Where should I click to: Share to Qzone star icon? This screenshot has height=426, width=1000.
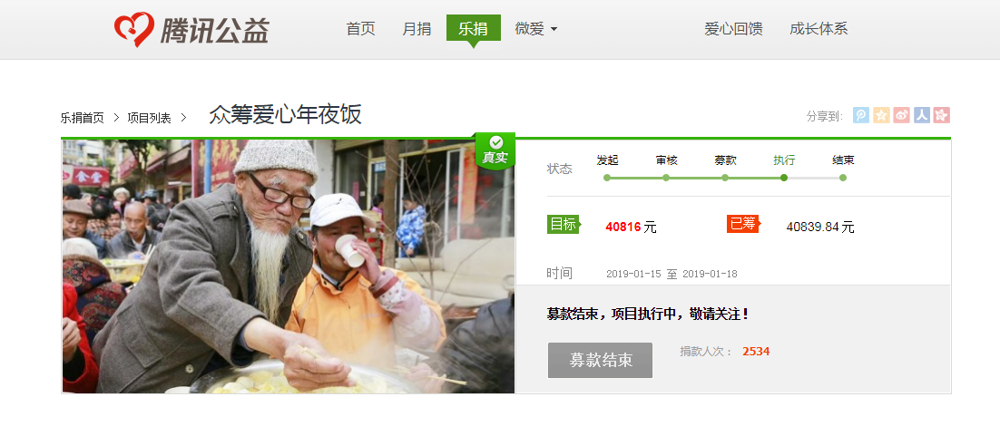(881, 115)
